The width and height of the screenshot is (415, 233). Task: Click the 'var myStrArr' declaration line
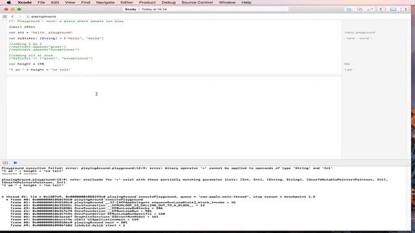click(x=56, y=38)
